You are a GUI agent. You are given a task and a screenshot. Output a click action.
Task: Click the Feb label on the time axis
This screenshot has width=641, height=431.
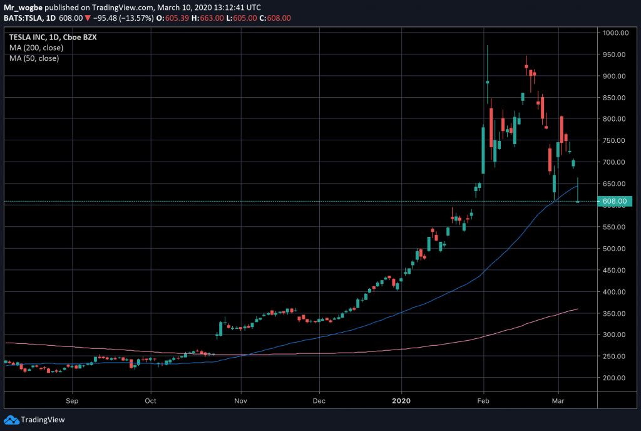click(483, 400)
